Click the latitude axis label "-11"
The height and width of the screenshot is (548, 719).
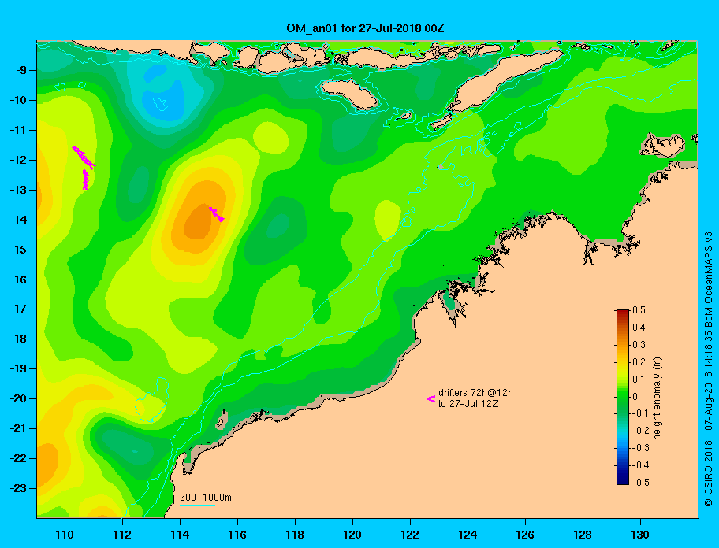click(x=18, y=130)
